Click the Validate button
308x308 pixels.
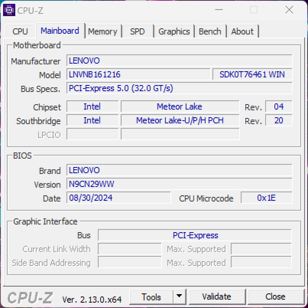point(217,297)
